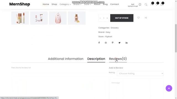Screen dimensions: 177x99
Task: Increase quantity with plus button
Action: tap(107, 18)
